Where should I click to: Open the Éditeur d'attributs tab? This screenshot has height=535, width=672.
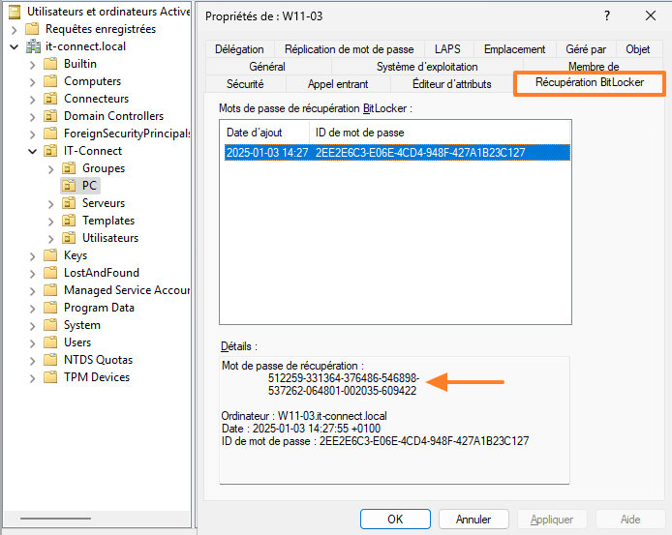(x=452, y=84)
